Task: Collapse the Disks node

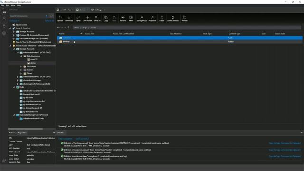Action: click(14, 87)
